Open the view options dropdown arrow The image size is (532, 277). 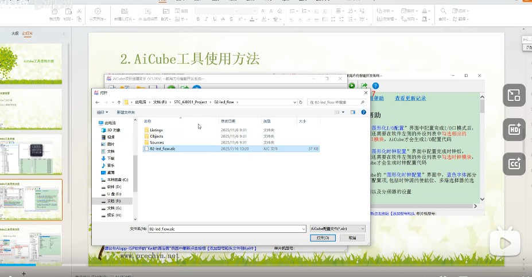point(343,112)
